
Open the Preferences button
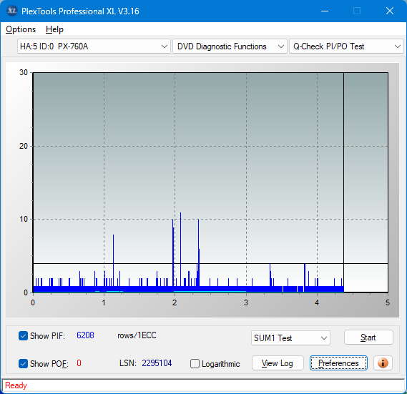[x=338, y=363]
